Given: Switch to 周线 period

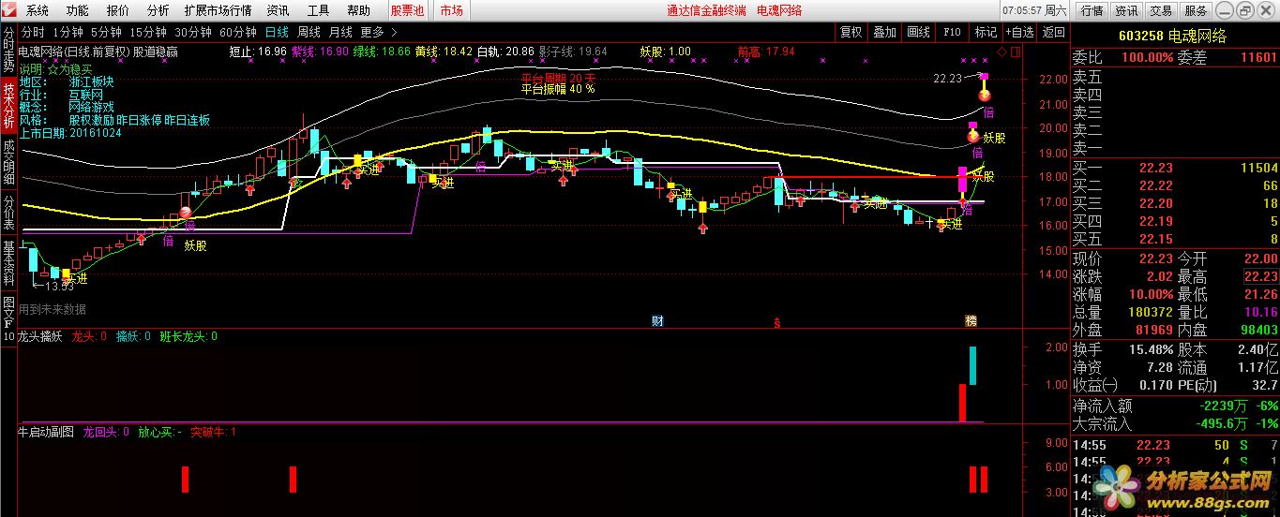Looking at the screenshot, I should (309, 32).
